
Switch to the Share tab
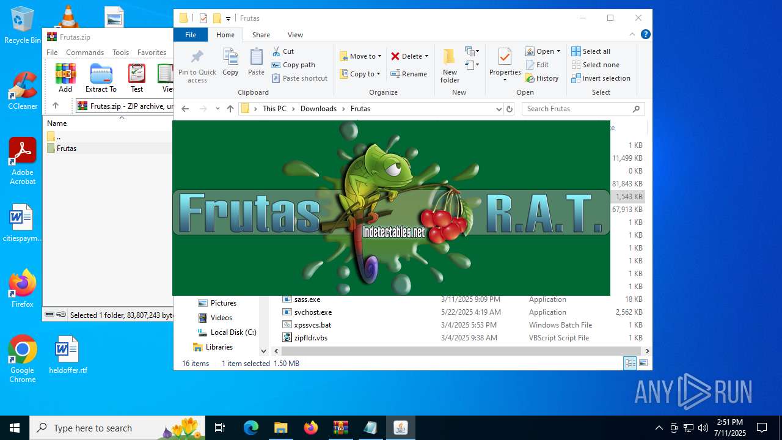pos(261,35)
